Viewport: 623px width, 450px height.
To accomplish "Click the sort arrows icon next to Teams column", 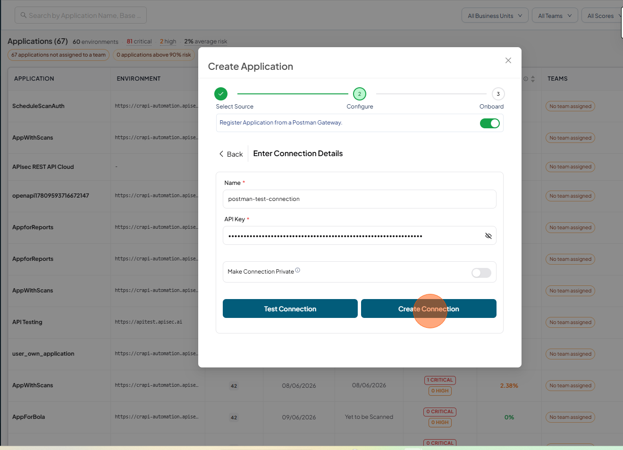I will pyautogui.click(x=533, y=79).
